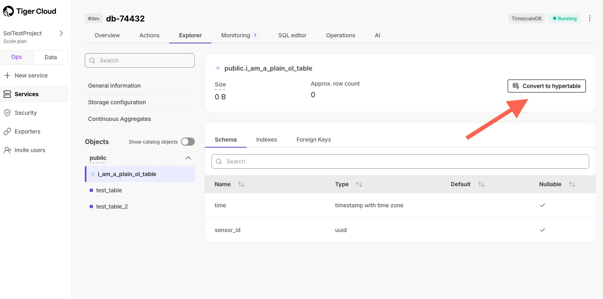Click the purple bullet beside test_table_2

point(91,207)
